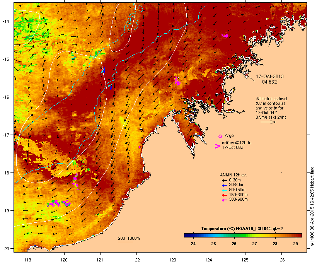
Task: Click the longitude axis label 122
Action: tap(136, 260)
